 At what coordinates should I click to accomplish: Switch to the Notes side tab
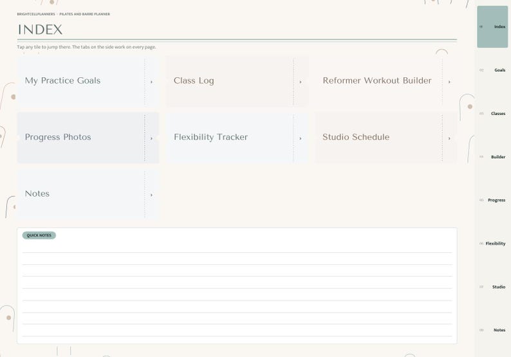point(492,330)
